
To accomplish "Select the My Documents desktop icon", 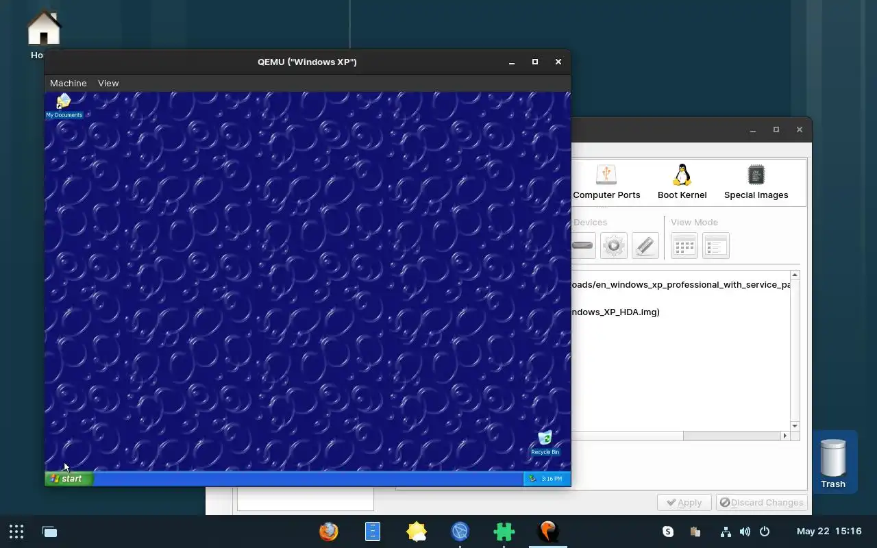I will (64, 106).
